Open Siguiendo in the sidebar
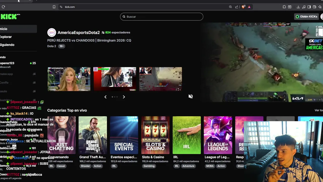323x182 pixels. [7, 45]
